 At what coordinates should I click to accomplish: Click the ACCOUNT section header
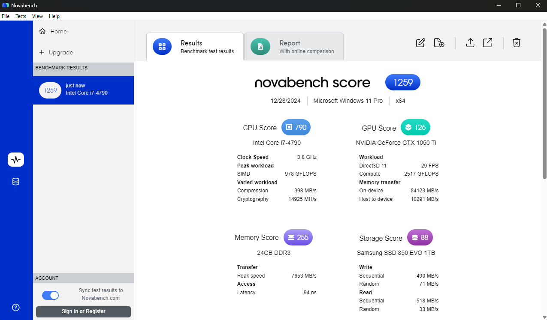click(x=83, y=278)
